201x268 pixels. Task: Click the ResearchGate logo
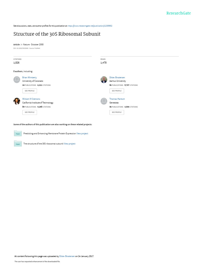point(178,13)
